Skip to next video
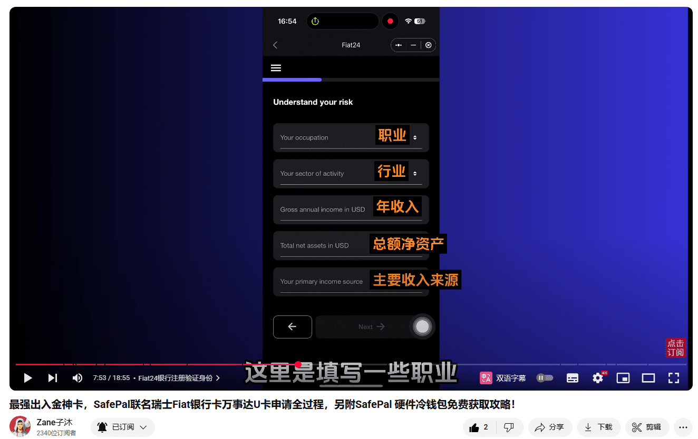This screenshot has width=698, height=439. pos(53,378)
